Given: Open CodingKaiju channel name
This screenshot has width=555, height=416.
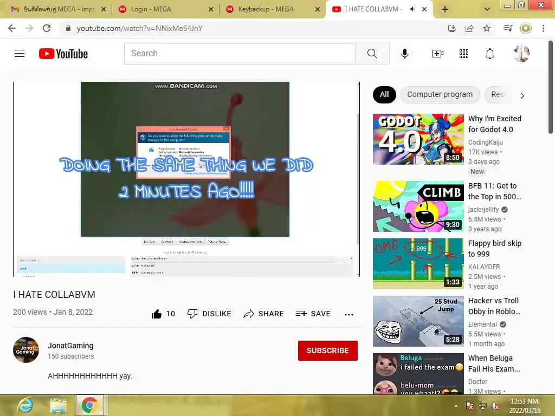Looking at the screenshot, I should coord(485,142).
